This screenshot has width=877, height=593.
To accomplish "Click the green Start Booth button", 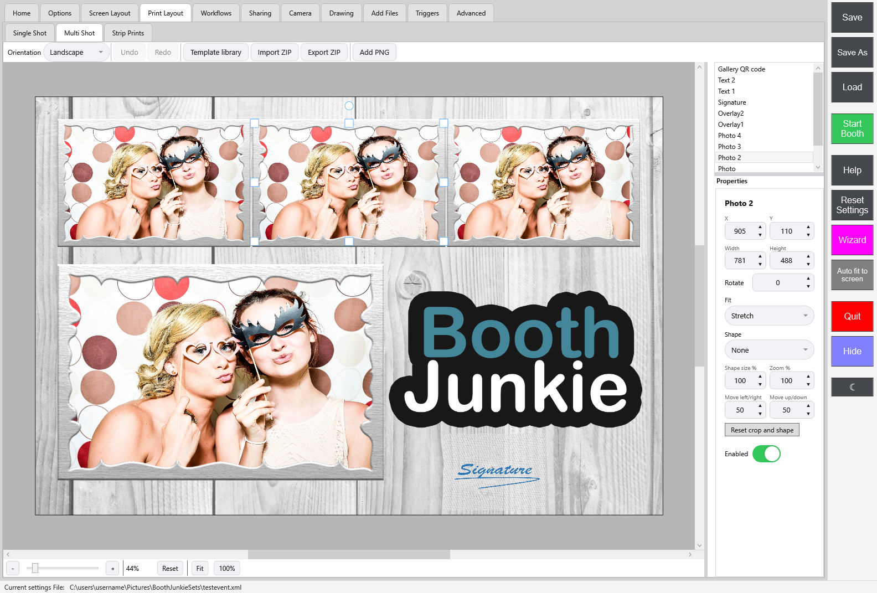I will tap(852, 128).
